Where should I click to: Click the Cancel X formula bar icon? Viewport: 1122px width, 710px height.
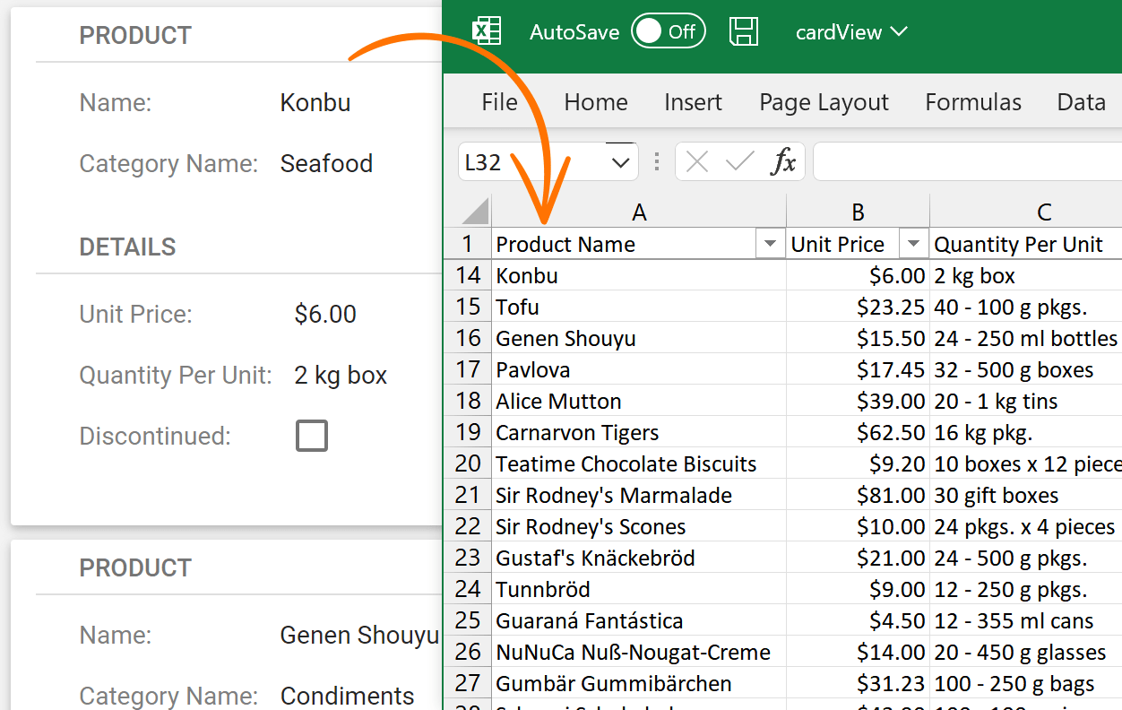coord(696,162)
